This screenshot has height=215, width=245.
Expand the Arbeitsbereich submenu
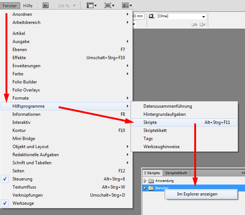(x=128, y=22)
